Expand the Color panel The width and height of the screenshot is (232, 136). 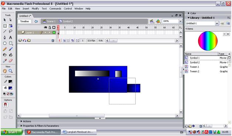point(189,13)
